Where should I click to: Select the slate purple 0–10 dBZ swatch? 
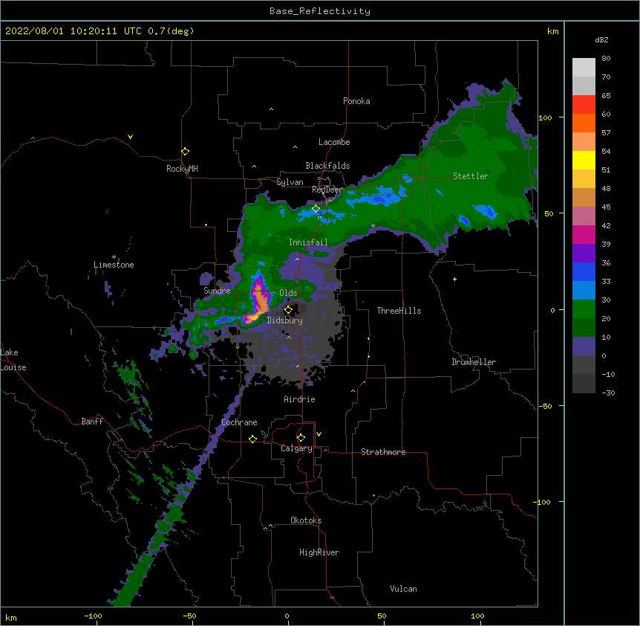point(584,346)
